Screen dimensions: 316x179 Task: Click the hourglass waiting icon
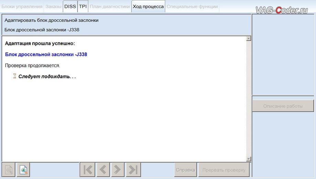click(x=14, y=76)
